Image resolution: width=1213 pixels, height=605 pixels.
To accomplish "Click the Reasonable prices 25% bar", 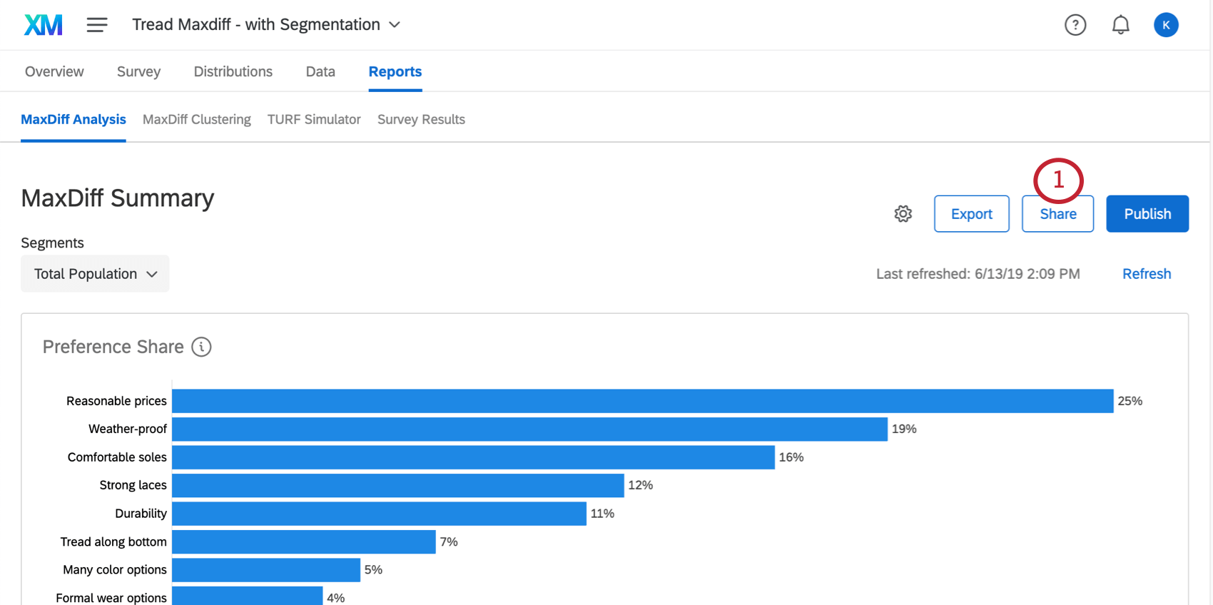I will [642, 400].
